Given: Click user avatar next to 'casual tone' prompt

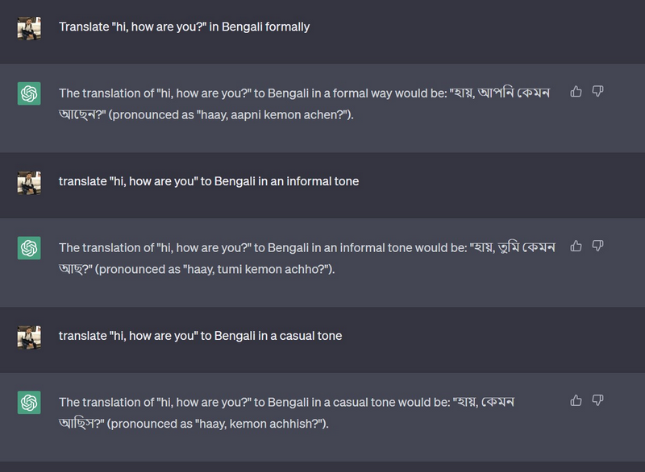Looking at the screenshot, I should [29, 336].
